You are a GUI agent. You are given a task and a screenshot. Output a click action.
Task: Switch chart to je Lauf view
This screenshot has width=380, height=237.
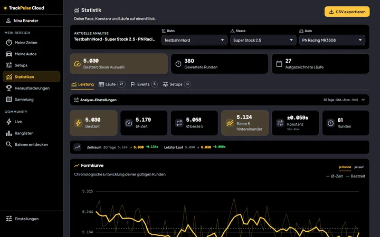[x=359, y=167]
